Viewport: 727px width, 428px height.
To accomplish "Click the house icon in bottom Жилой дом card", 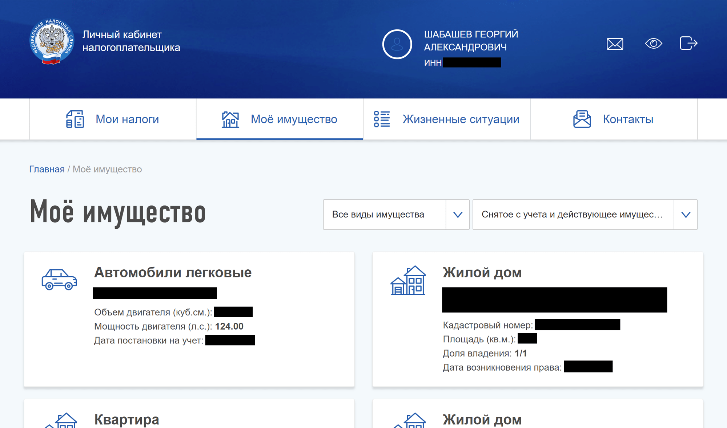I will point(409,420).
